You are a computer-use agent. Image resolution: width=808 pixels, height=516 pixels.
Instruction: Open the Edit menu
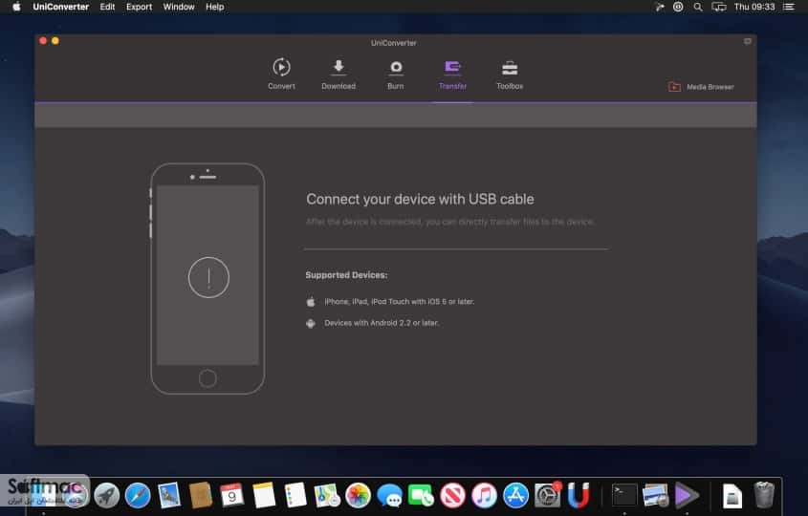coord(107,7)
